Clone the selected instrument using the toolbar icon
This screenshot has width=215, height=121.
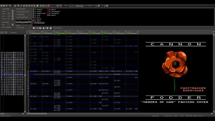pyautogui.click(x=40, y=28)
